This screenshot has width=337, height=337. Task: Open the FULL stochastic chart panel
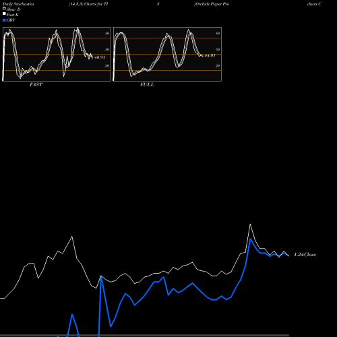tap(167, 54)
